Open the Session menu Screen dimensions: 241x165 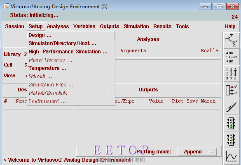pos(14,26)
